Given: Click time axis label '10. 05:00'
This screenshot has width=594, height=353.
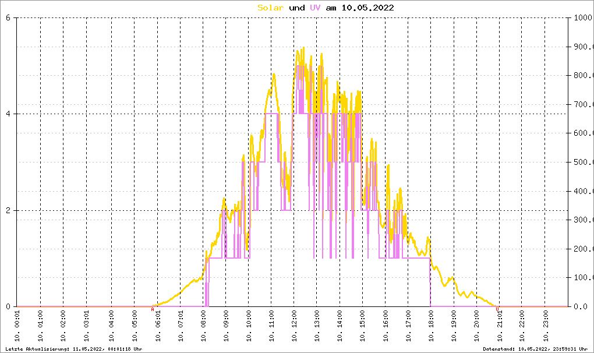Looking at the screenshot, I should [135, 326].
